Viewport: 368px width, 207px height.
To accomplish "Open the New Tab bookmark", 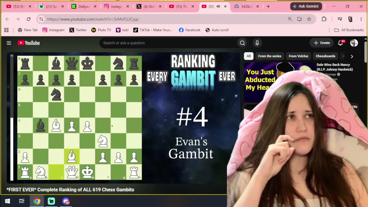I will pyautogui.click(x=28, y=30).
